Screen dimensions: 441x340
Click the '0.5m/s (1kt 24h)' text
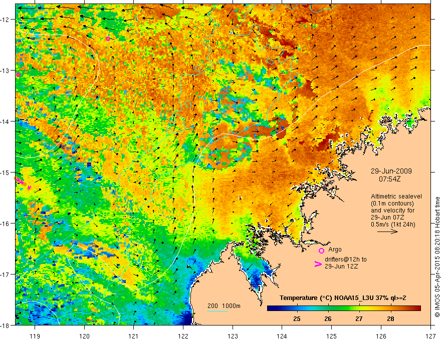393,224
